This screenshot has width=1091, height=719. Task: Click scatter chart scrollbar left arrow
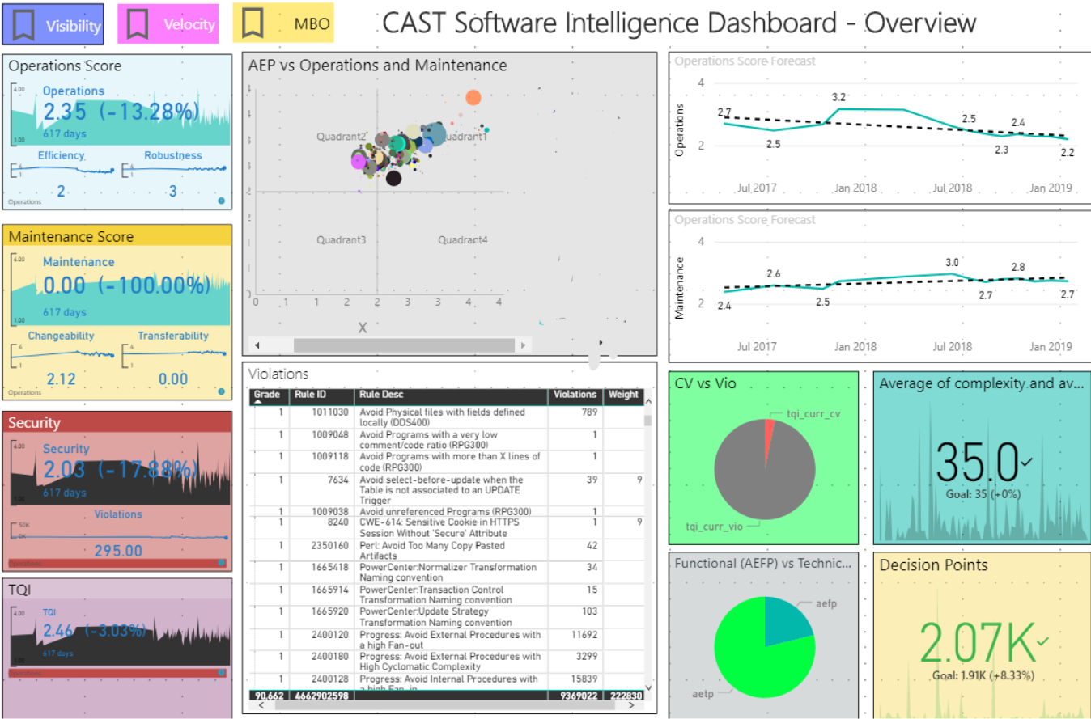(257, 345)
